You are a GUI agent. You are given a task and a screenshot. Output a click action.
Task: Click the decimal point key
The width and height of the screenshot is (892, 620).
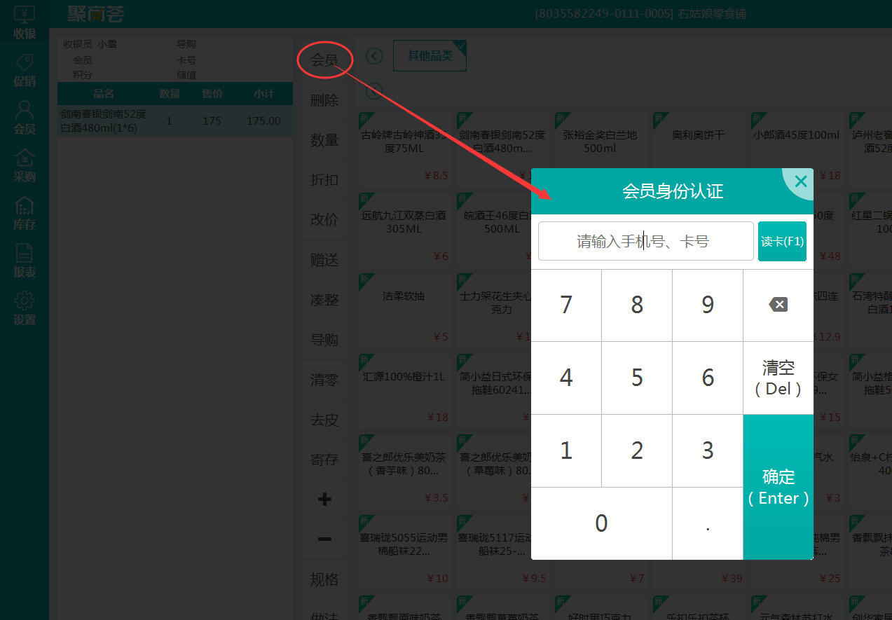(x=708, y=523)
